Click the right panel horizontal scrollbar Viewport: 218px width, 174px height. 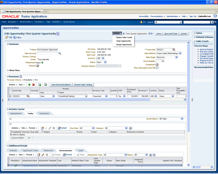pyautogui.click(x=198, y=167)
